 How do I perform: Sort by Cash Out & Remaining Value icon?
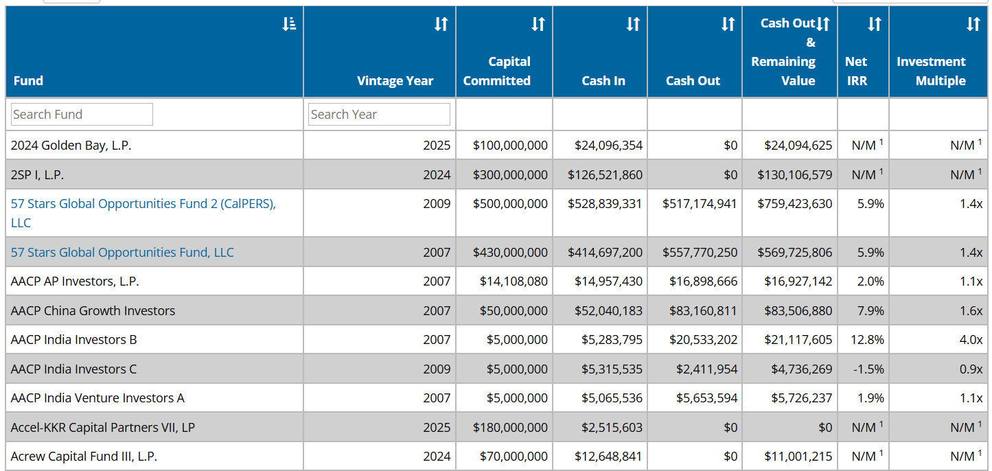click(x=823, y=24)
